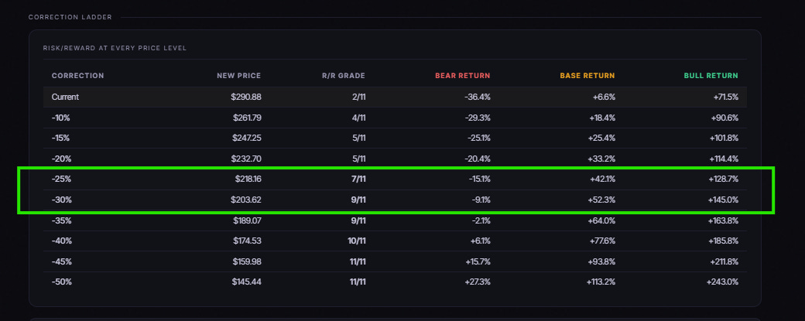
Task: Click the +243.0% bull return value
Action: coord(722,282)
